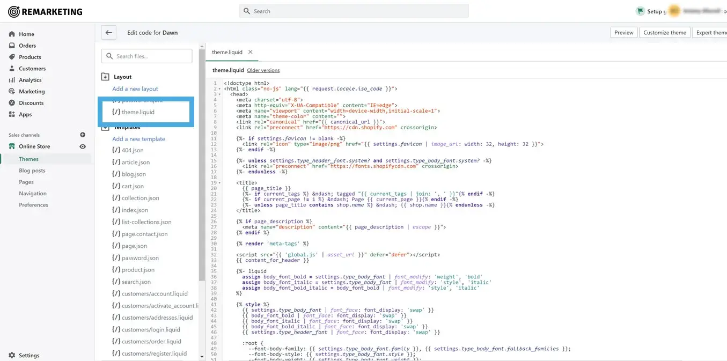Click the Orders icon in left navigation
The height and width of the screenshot is (361, 727).
click(x=12, y=46)
